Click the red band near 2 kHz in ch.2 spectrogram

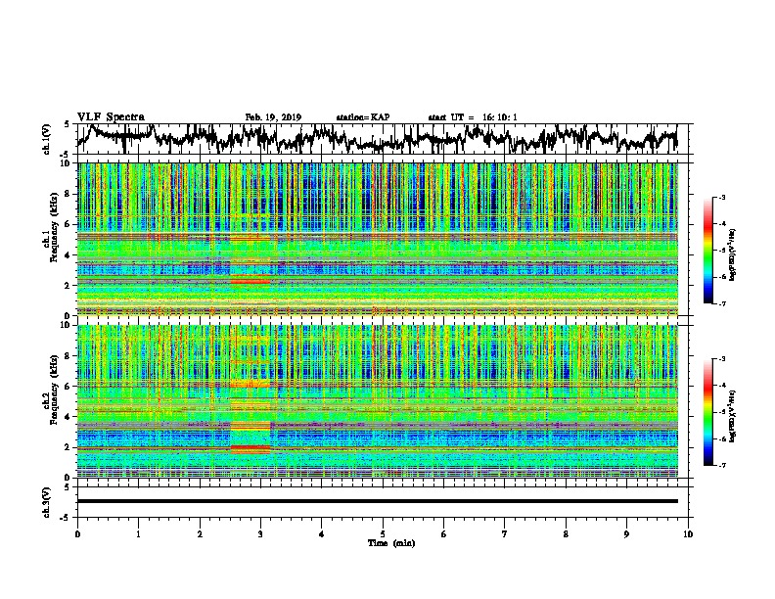251,448
